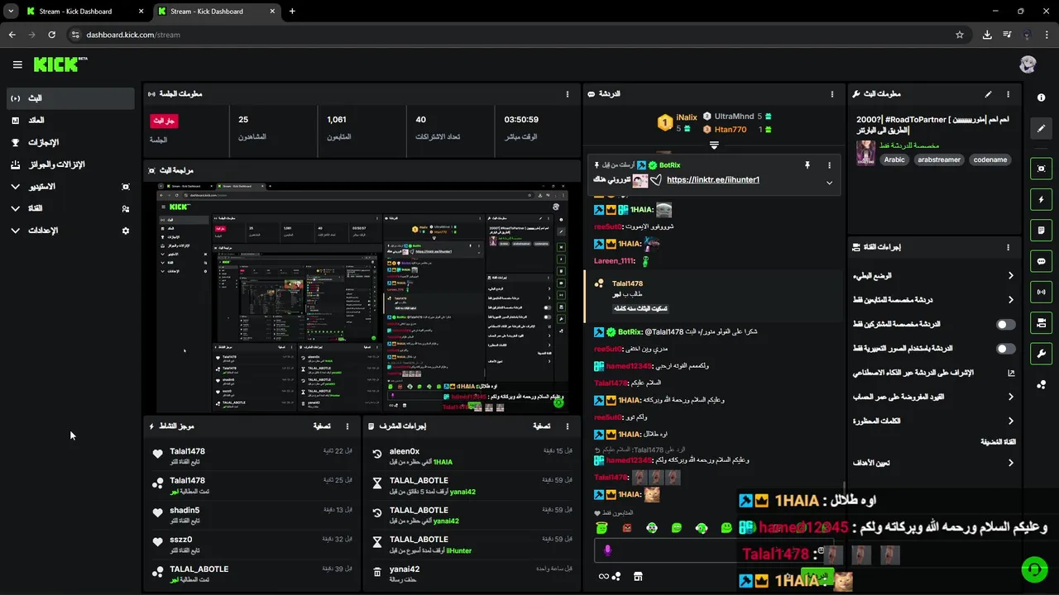Viewport: 1059px width, 595px height.
Task: Select the العائد item in the sidebar
Action: click(x=70, y=121)
